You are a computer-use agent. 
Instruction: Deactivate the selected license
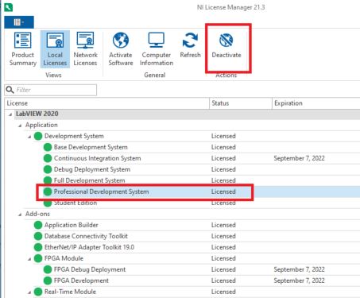(226, 45)
